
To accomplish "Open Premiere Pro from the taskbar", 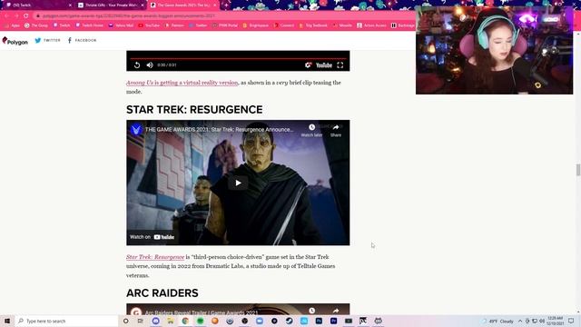I will [333, 321].
